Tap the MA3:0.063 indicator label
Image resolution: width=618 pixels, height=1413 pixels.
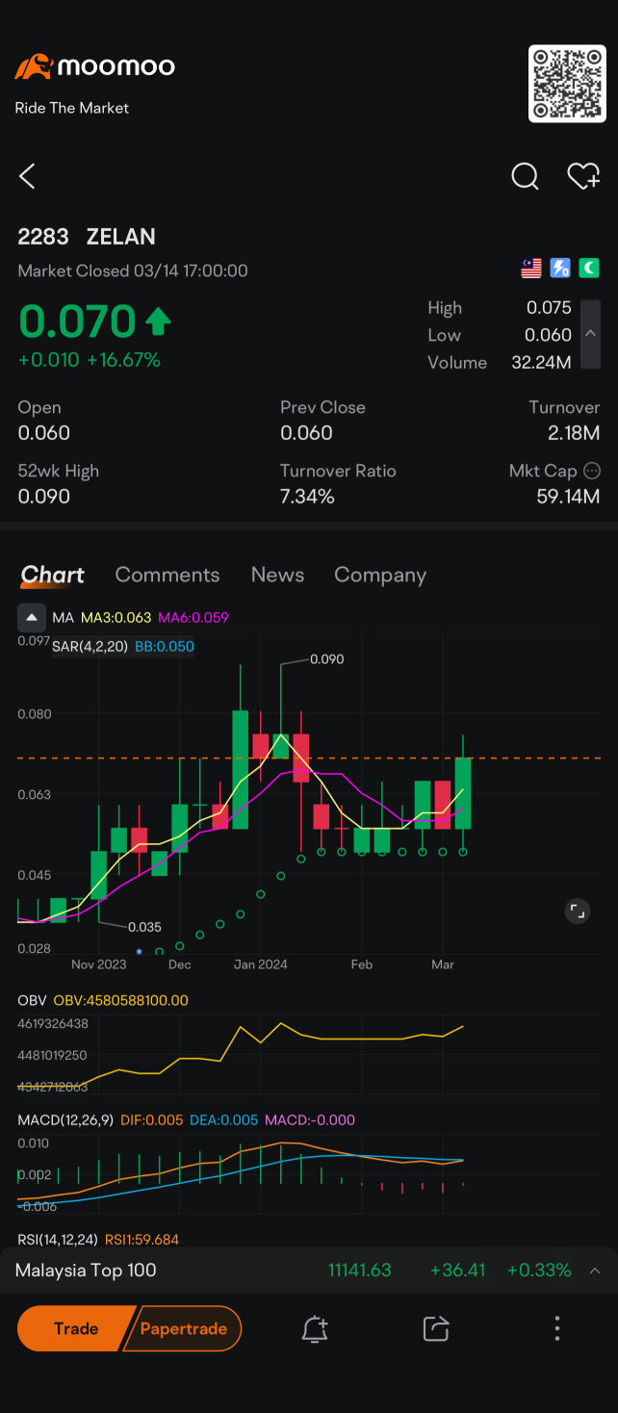116,617
